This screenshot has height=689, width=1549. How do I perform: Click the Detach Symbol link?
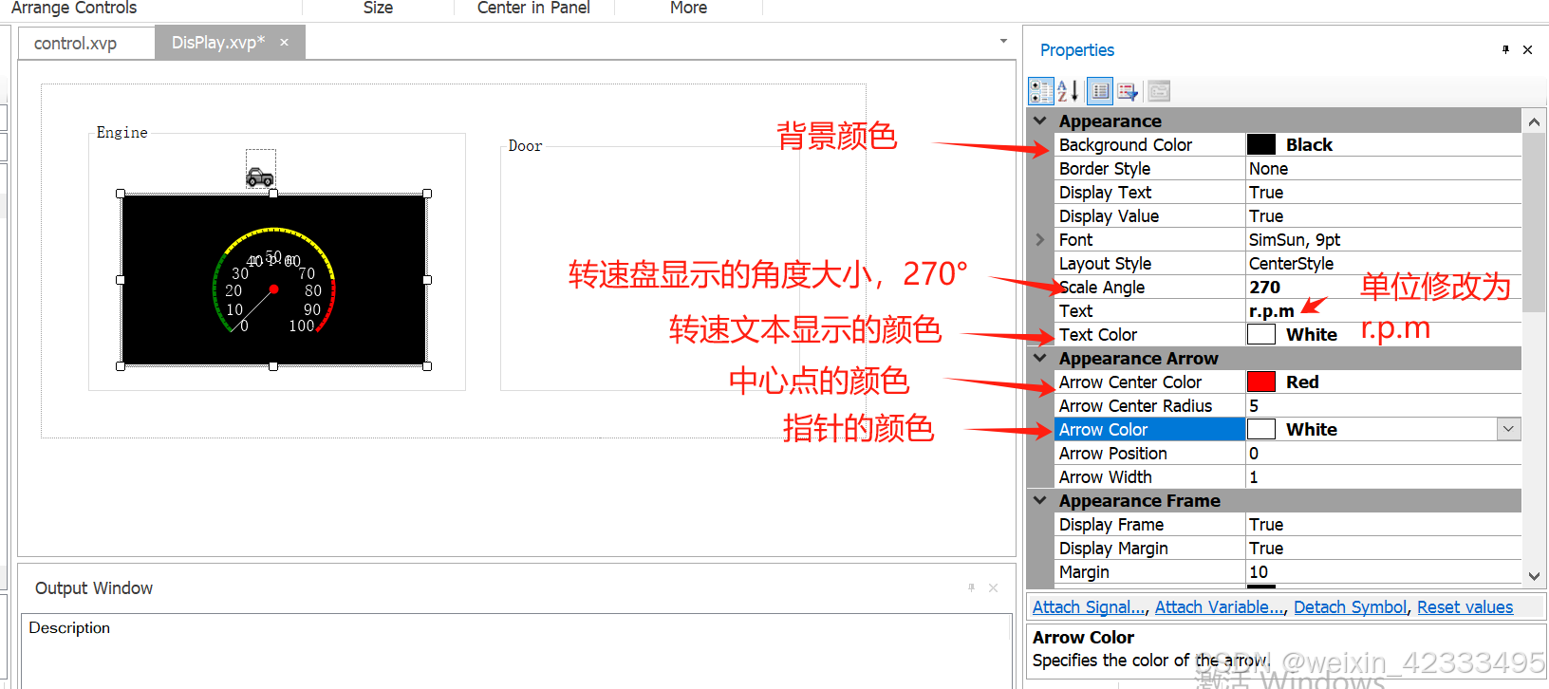pos(1350,607)
